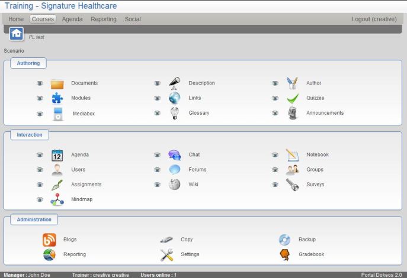The image size is (407, 278).
Task: Toggle visibility eye for Surveys
Action: click(275, 185)
